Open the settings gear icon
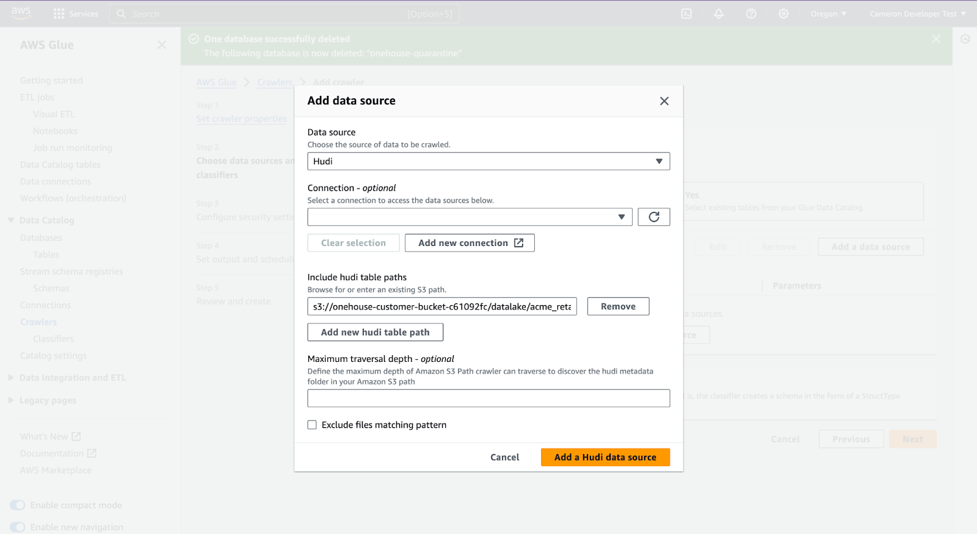Screen dimensions: 977x534 (783, 13)
